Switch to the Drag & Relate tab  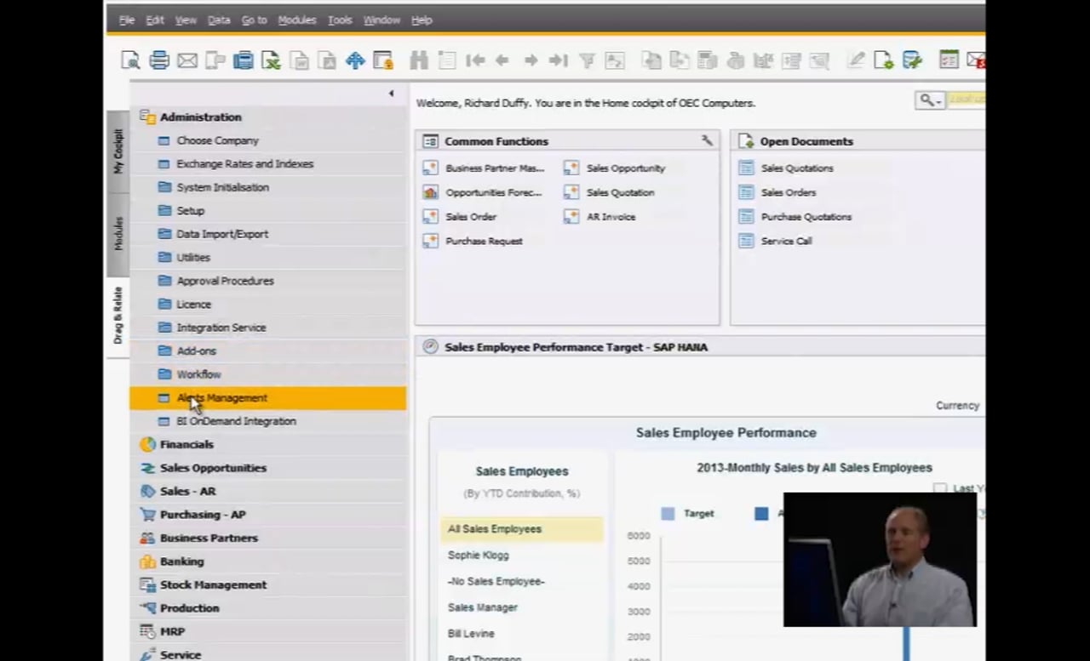pos(118,315)
